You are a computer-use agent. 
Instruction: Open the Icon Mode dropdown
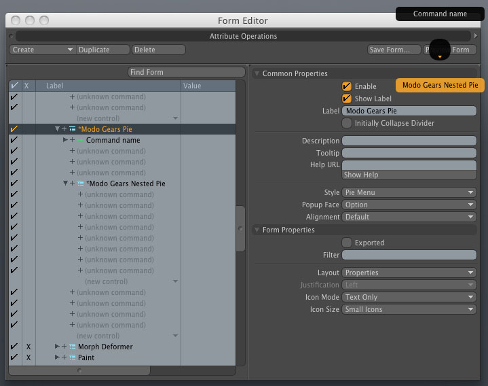coord(409,297)
